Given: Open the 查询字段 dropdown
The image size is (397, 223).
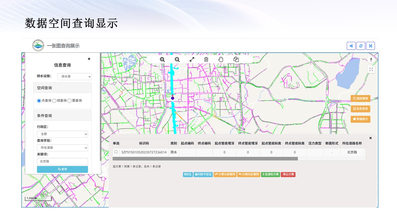Looking at the screenshot, I should click(62, 148).
